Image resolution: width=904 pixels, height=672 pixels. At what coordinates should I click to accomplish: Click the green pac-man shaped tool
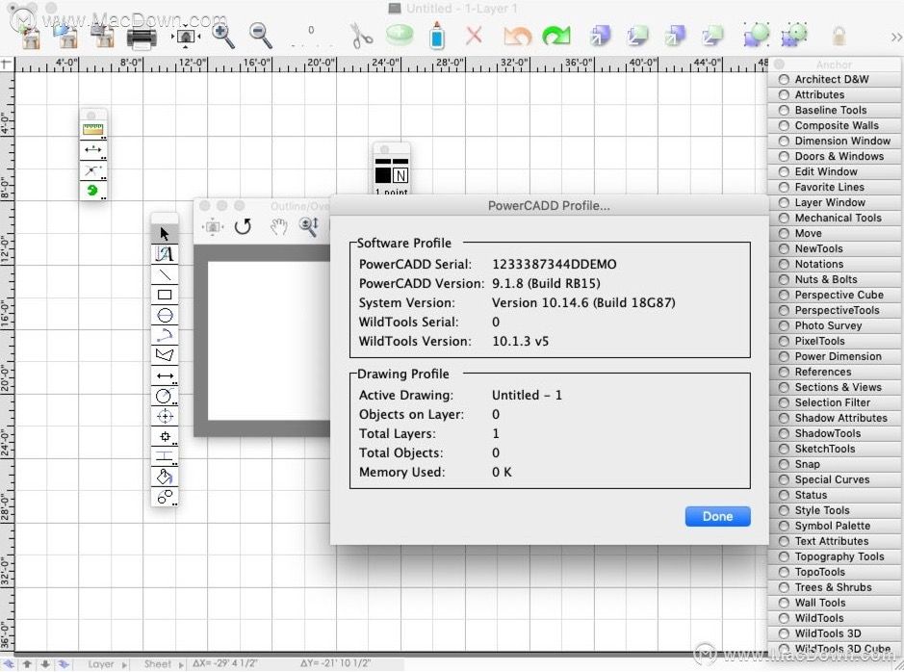[92, 190]
